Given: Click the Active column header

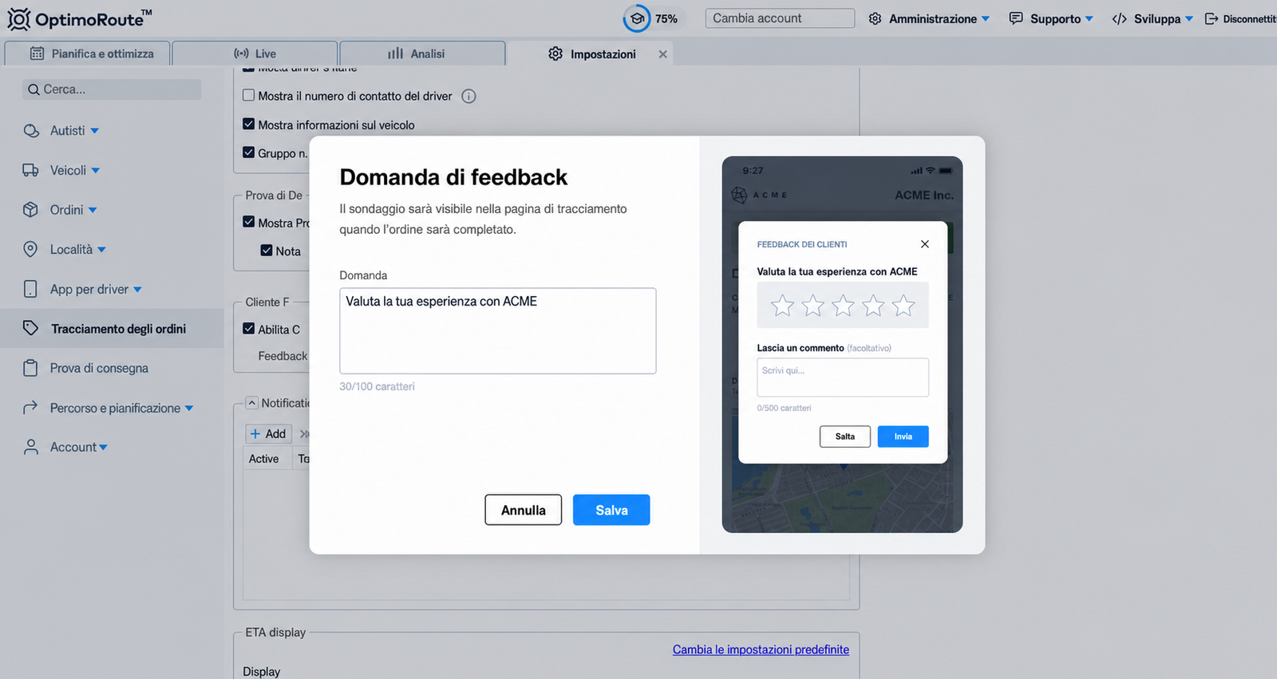Looking at the screenshot, I should click(263, 459).
